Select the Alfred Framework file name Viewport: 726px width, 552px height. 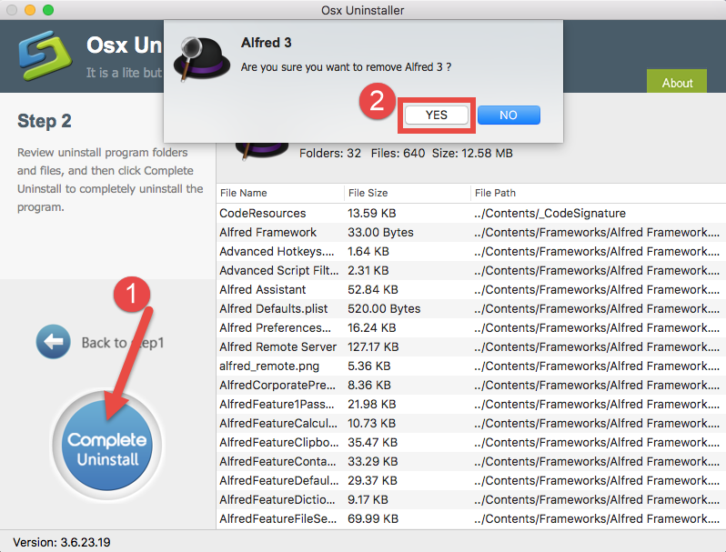268,232
